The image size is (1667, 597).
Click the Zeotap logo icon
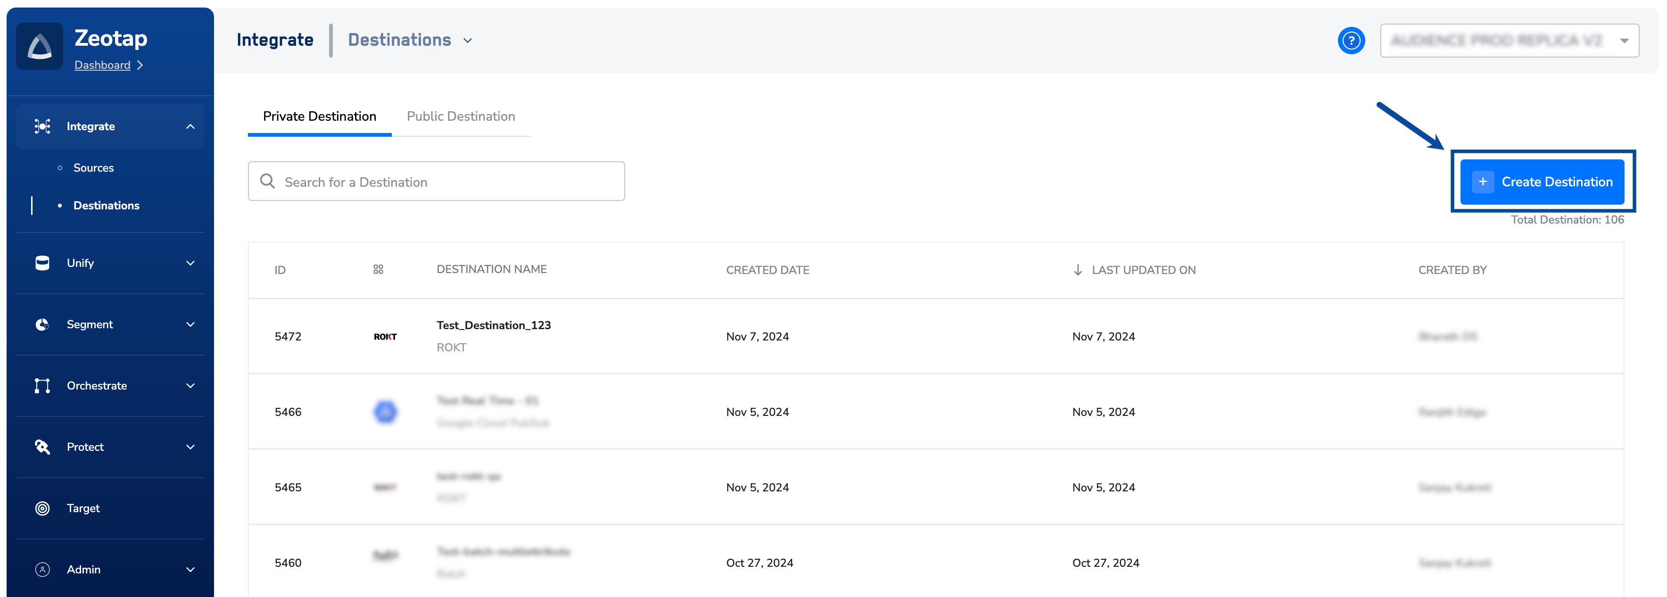coord(40,47)
